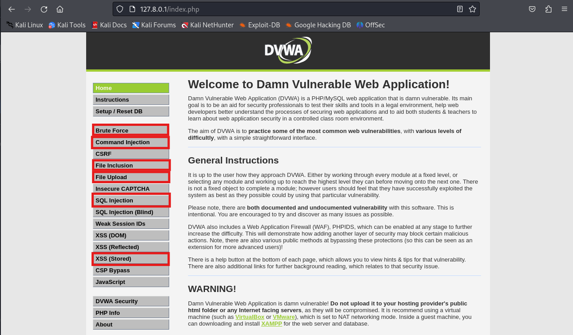Screen dimensions: 573x335
Task: Open the PHP Info page
Action: [131, 313]
